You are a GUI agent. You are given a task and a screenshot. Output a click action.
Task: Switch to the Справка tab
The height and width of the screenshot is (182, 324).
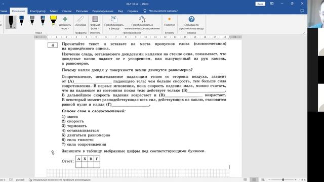[x=133, y=11]
